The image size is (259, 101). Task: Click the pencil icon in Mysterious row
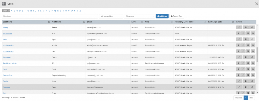(243, 33)
